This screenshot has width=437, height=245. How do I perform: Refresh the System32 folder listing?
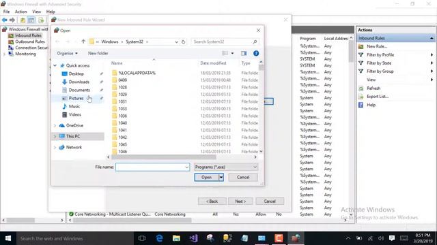pyautogui.click(x=184, y=42)
